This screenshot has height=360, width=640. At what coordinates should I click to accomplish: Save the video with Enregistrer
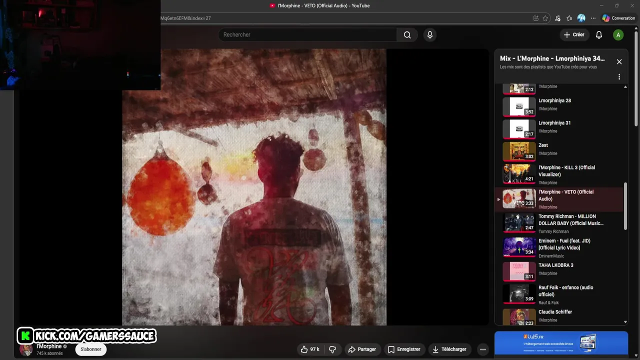pyautogui.click(x=404, y=349)
